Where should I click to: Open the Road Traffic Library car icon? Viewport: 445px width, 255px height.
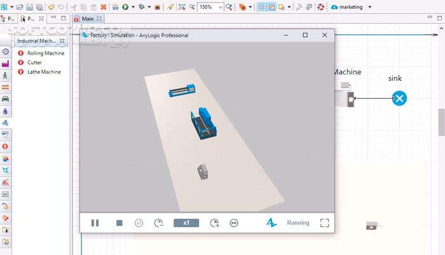point(5,99)
